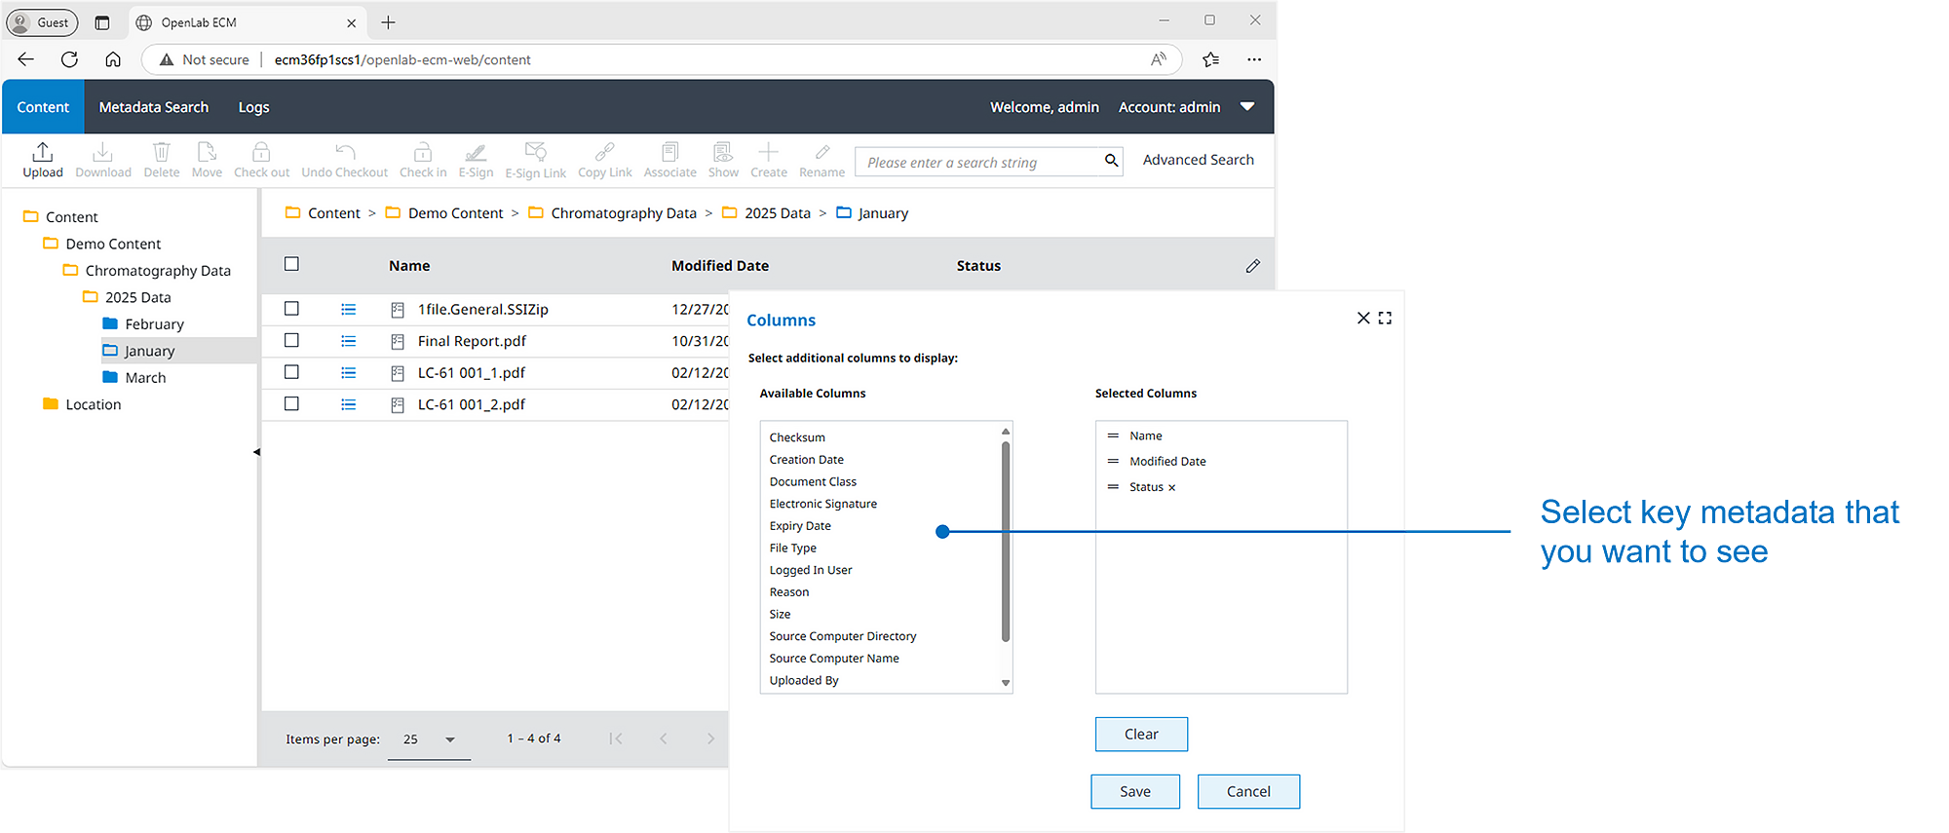Click the Save button in Columns dialog
The image size is (1949, 833).
click(x=1134, y=791)
